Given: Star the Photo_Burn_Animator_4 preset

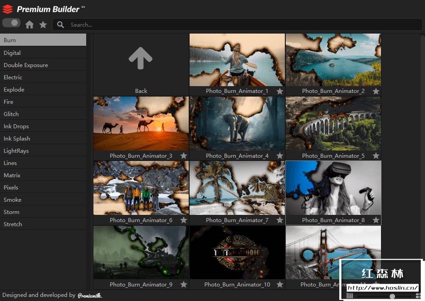Looking at the screenshot, I should pyautogui.click(x=280, y=156).
